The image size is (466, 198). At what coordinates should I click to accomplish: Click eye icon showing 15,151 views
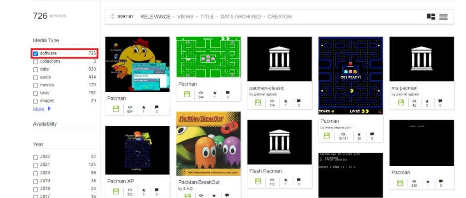click(x=343, y=134)
